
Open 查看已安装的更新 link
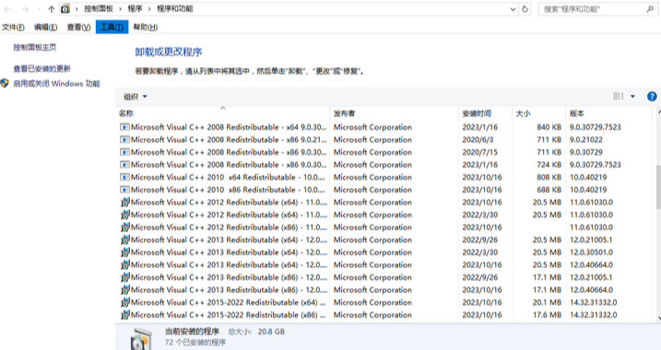41,69
